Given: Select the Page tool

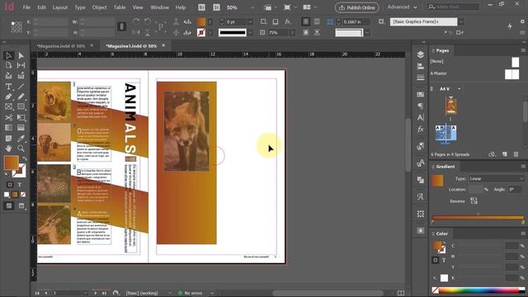Looking at the screenshot, I should click(x=9, y=65).
